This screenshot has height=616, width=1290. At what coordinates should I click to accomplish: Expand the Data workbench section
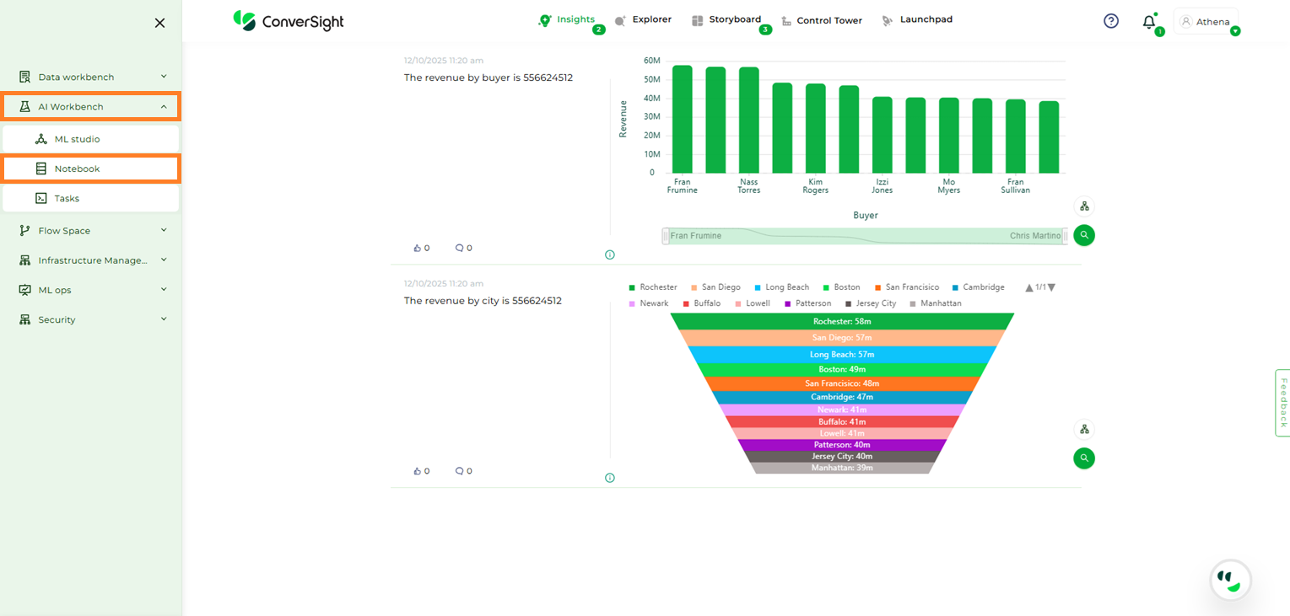(91, 77)
